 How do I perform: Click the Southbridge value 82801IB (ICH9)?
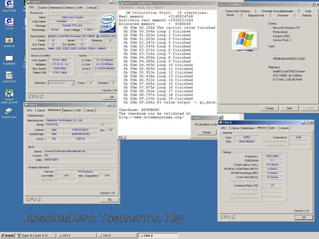click(x=81, y=134)
